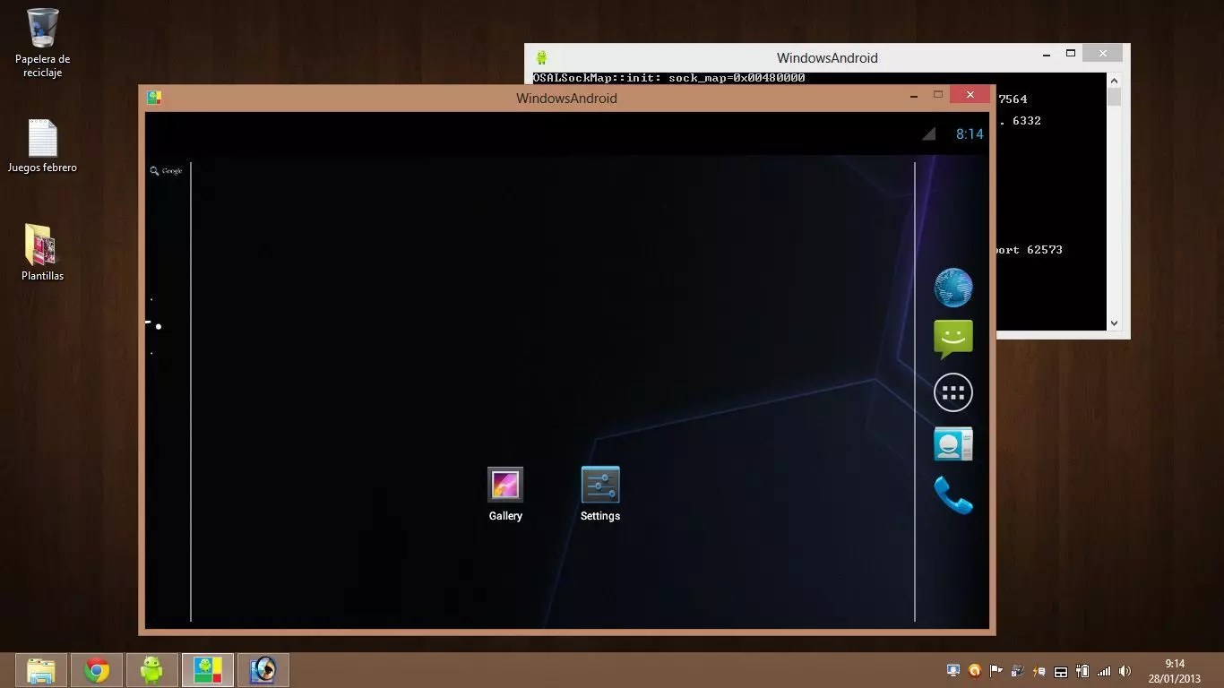The height and width of the screenshot is (688, 1224).
Task: Open the Papelera de reciclaje on the desktop
Action: [x=41, y=27]
